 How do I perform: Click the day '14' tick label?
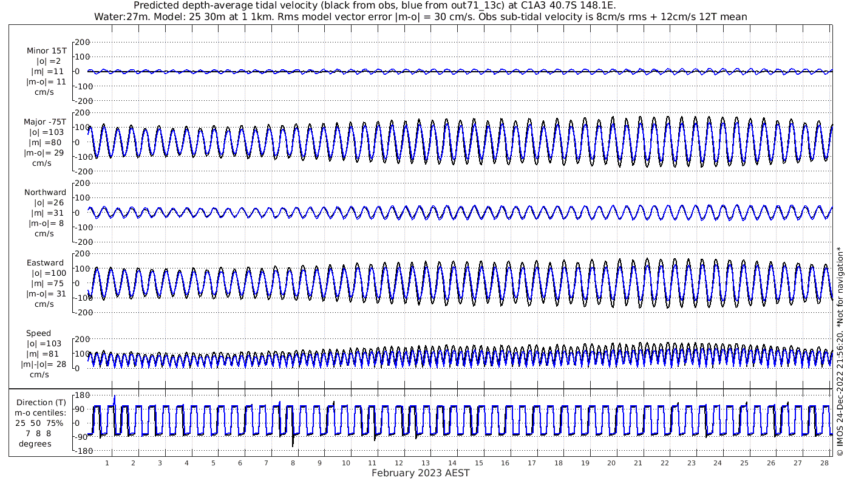[452, 463]
